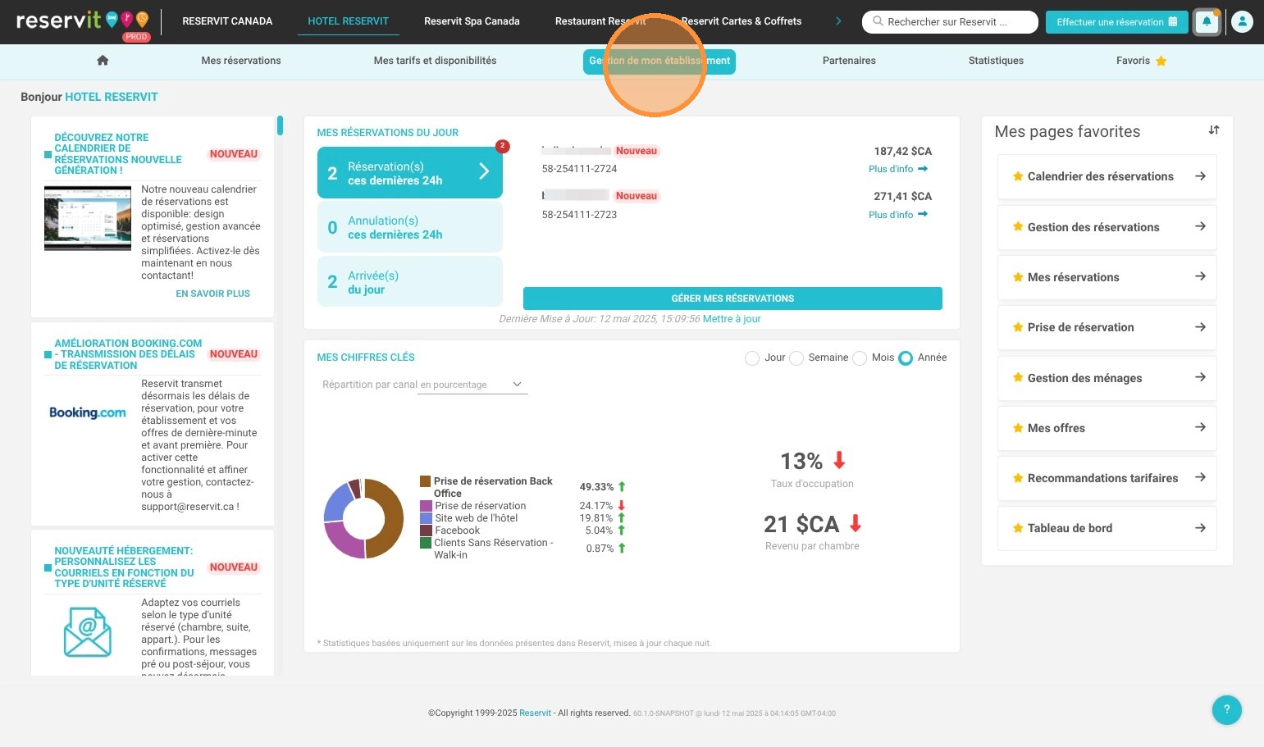Click arrow beside Recommandations tarifaires

point(1200,477)
